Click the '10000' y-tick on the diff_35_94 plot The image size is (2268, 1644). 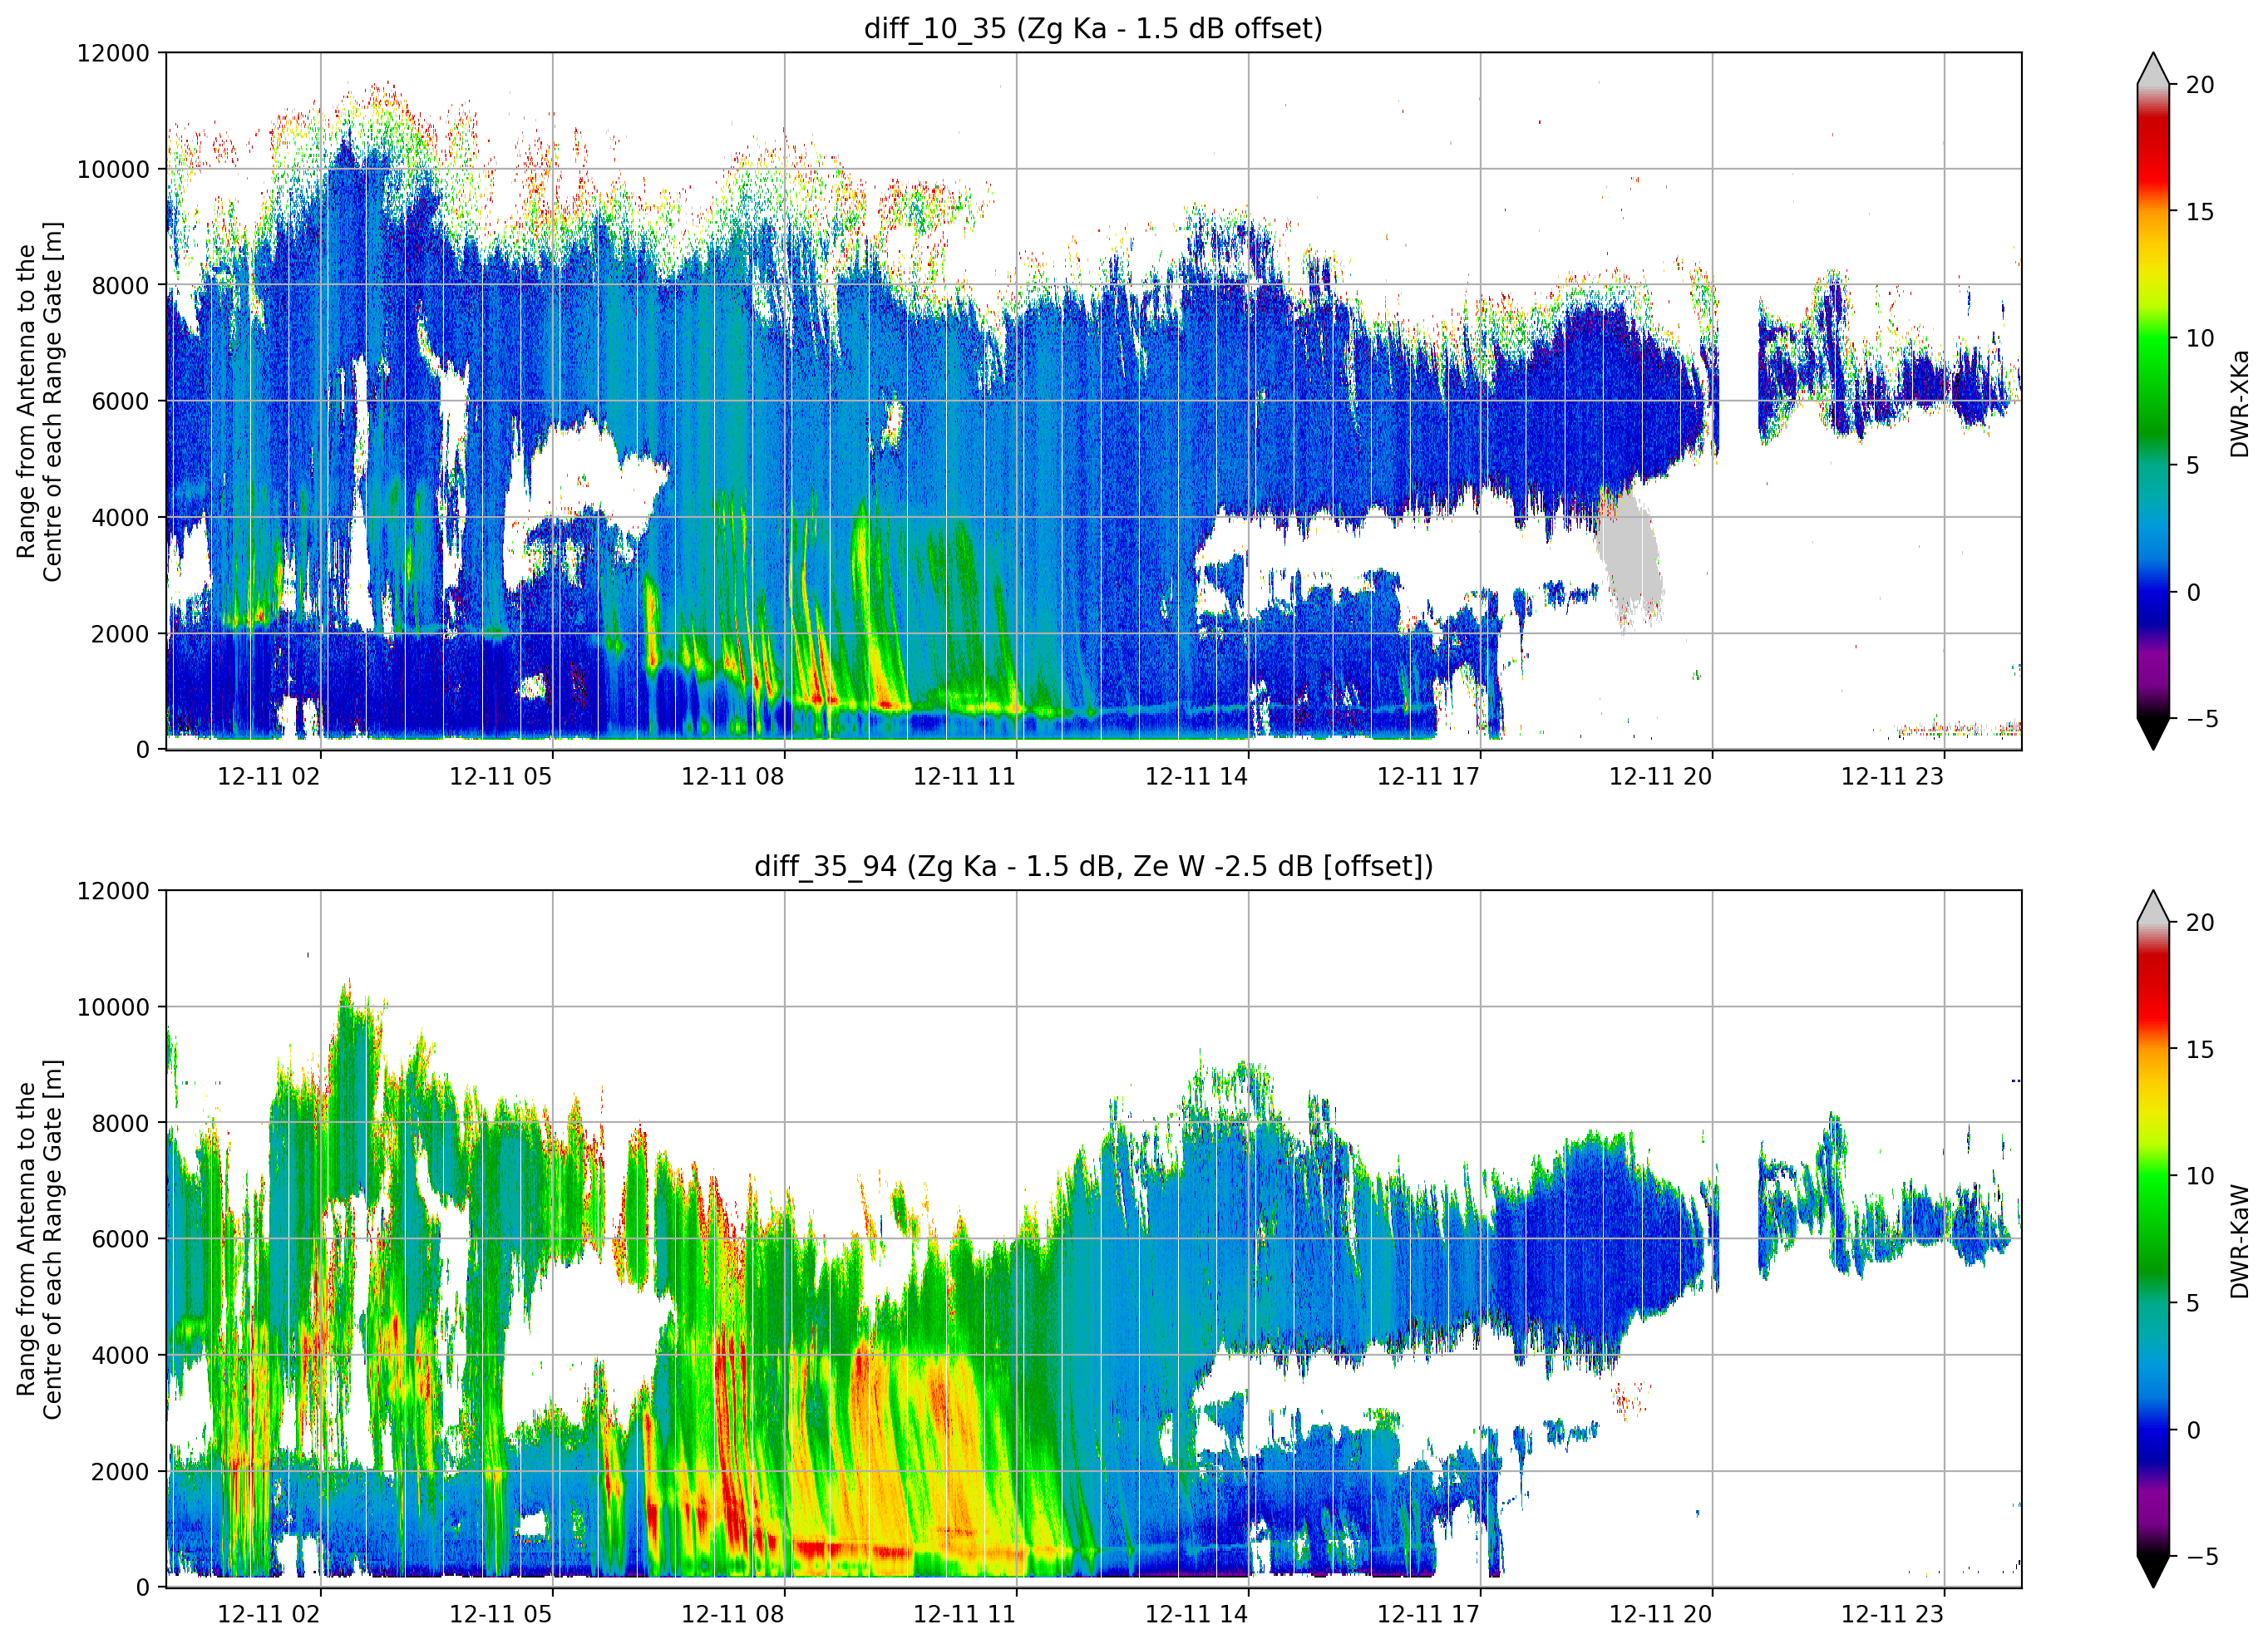point(113,1007)
